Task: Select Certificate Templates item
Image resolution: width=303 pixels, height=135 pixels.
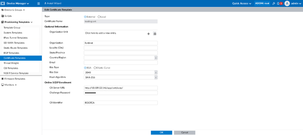Action: [21, 58]
